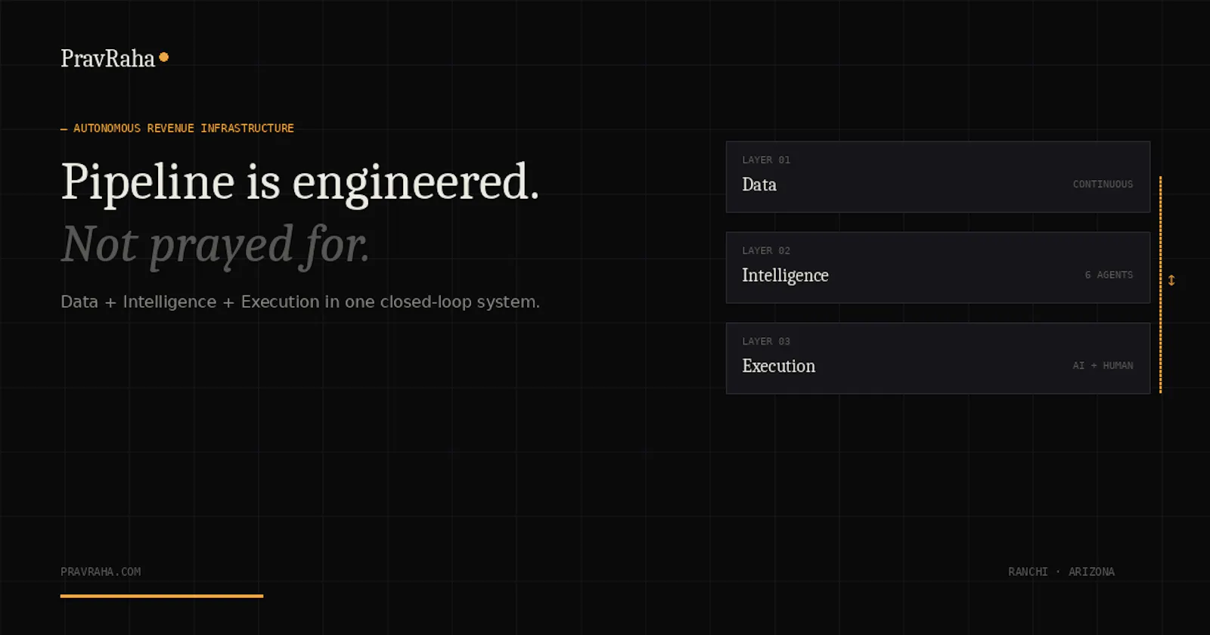Click the 'Pipeline is engineered.' headline
The width and height of the screenshot is (1210, 635).
pyautogui.click(x=300, y=182)
